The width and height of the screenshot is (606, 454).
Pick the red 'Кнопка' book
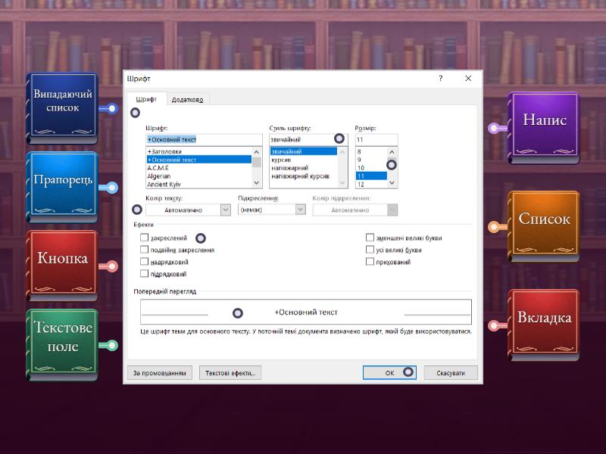tap(62, 259)
